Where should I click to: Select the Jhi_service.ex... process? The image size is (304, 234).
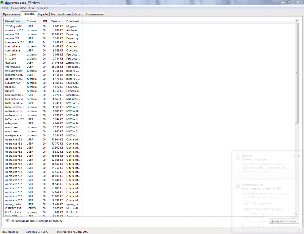coord(43,79)
